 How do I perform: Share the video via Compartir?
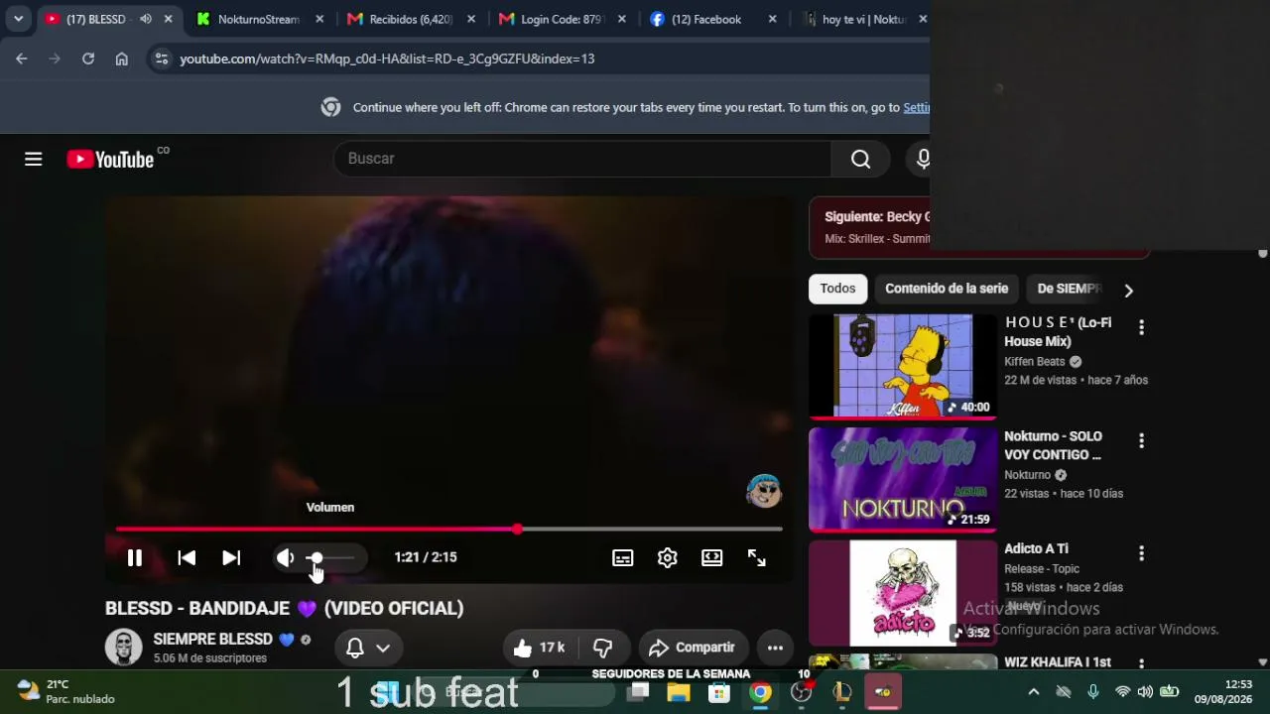693,648
